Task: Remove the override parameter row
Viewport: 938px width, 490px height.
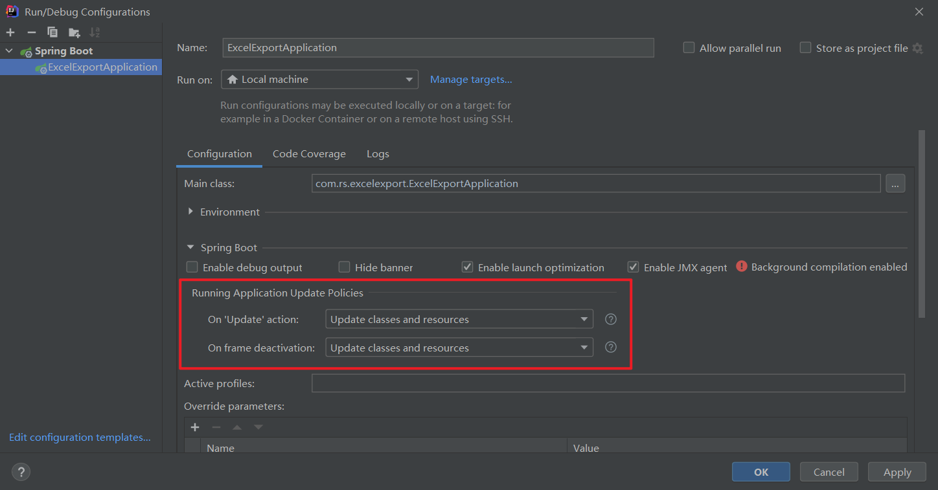Action: (x=216, y=427)
